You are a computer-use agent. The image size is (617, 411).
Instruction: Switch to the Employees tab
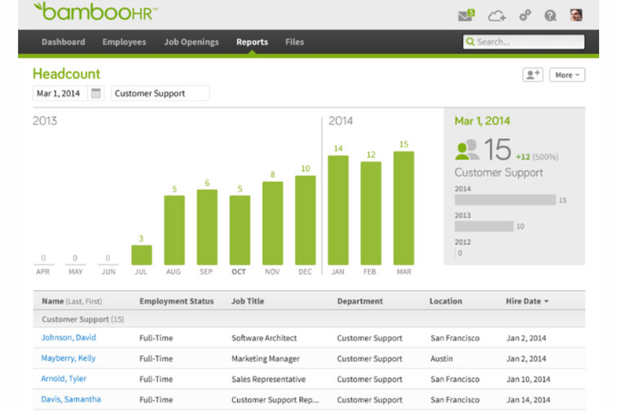(x=124, y=42)
